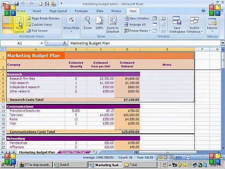Toggle Page Layout button in status bar
225x169 pixels.
tap(165, 157)
